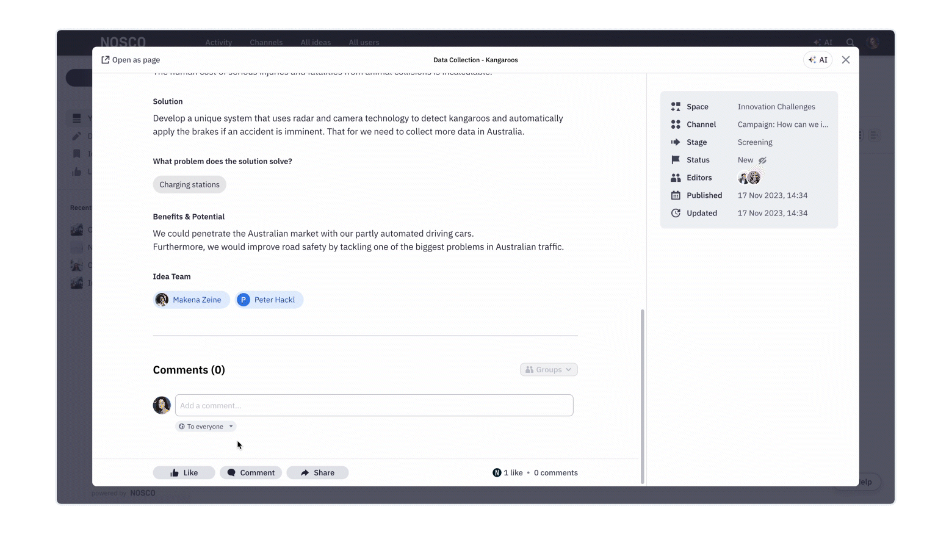Click the Comment button in the footer
The height and width of the screenshot is (534, 949).
[x=251, y=473]
